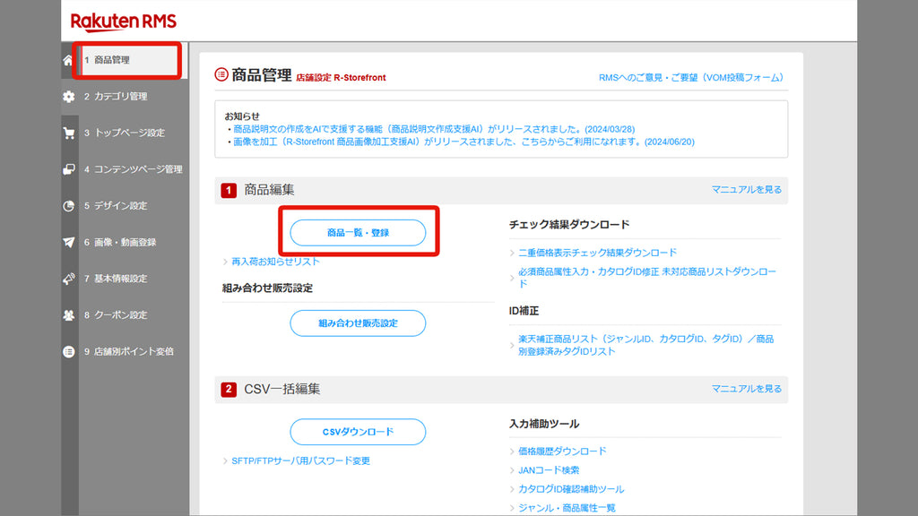Click the home icon beside 商品管理
Viewport: 918px width, 516px height.
[68, 60]
